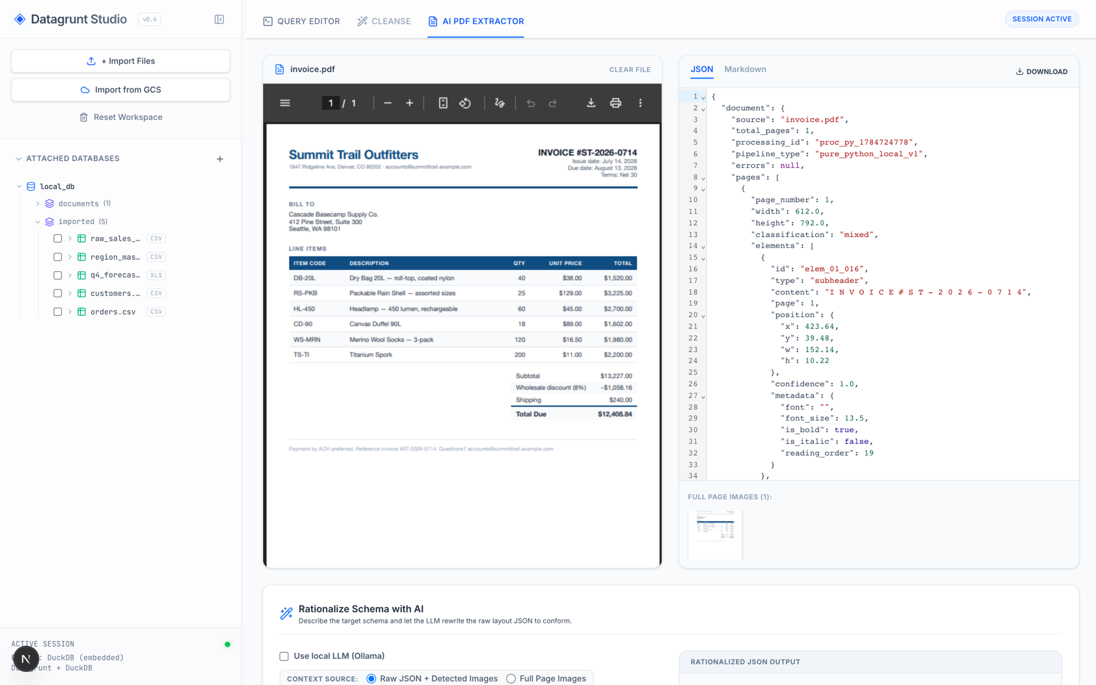The image size is (1096, 685).
Task: Click the Session Active status badge
Action: click(x=1042, y=19)
